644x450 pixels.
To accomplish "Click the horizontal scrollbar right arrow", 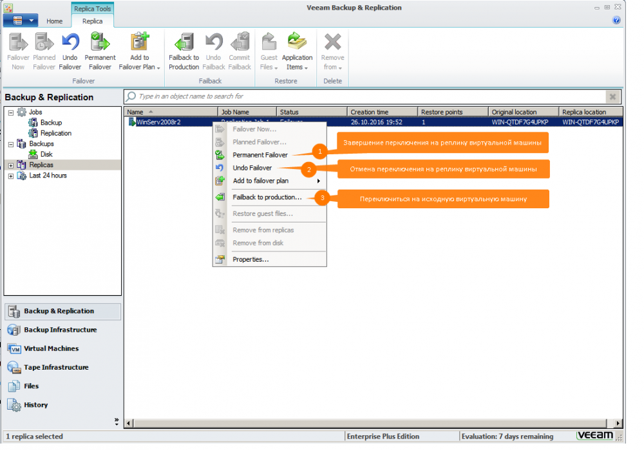I will [x=618, y=423].
